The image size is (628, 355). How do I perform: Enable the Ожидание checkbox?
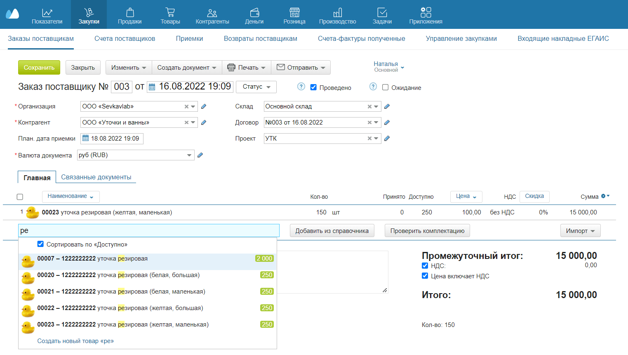385,87
